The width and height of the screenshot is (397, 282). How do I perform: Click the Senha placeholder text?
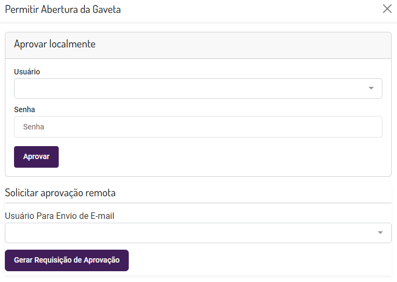[x=33, y=127]
